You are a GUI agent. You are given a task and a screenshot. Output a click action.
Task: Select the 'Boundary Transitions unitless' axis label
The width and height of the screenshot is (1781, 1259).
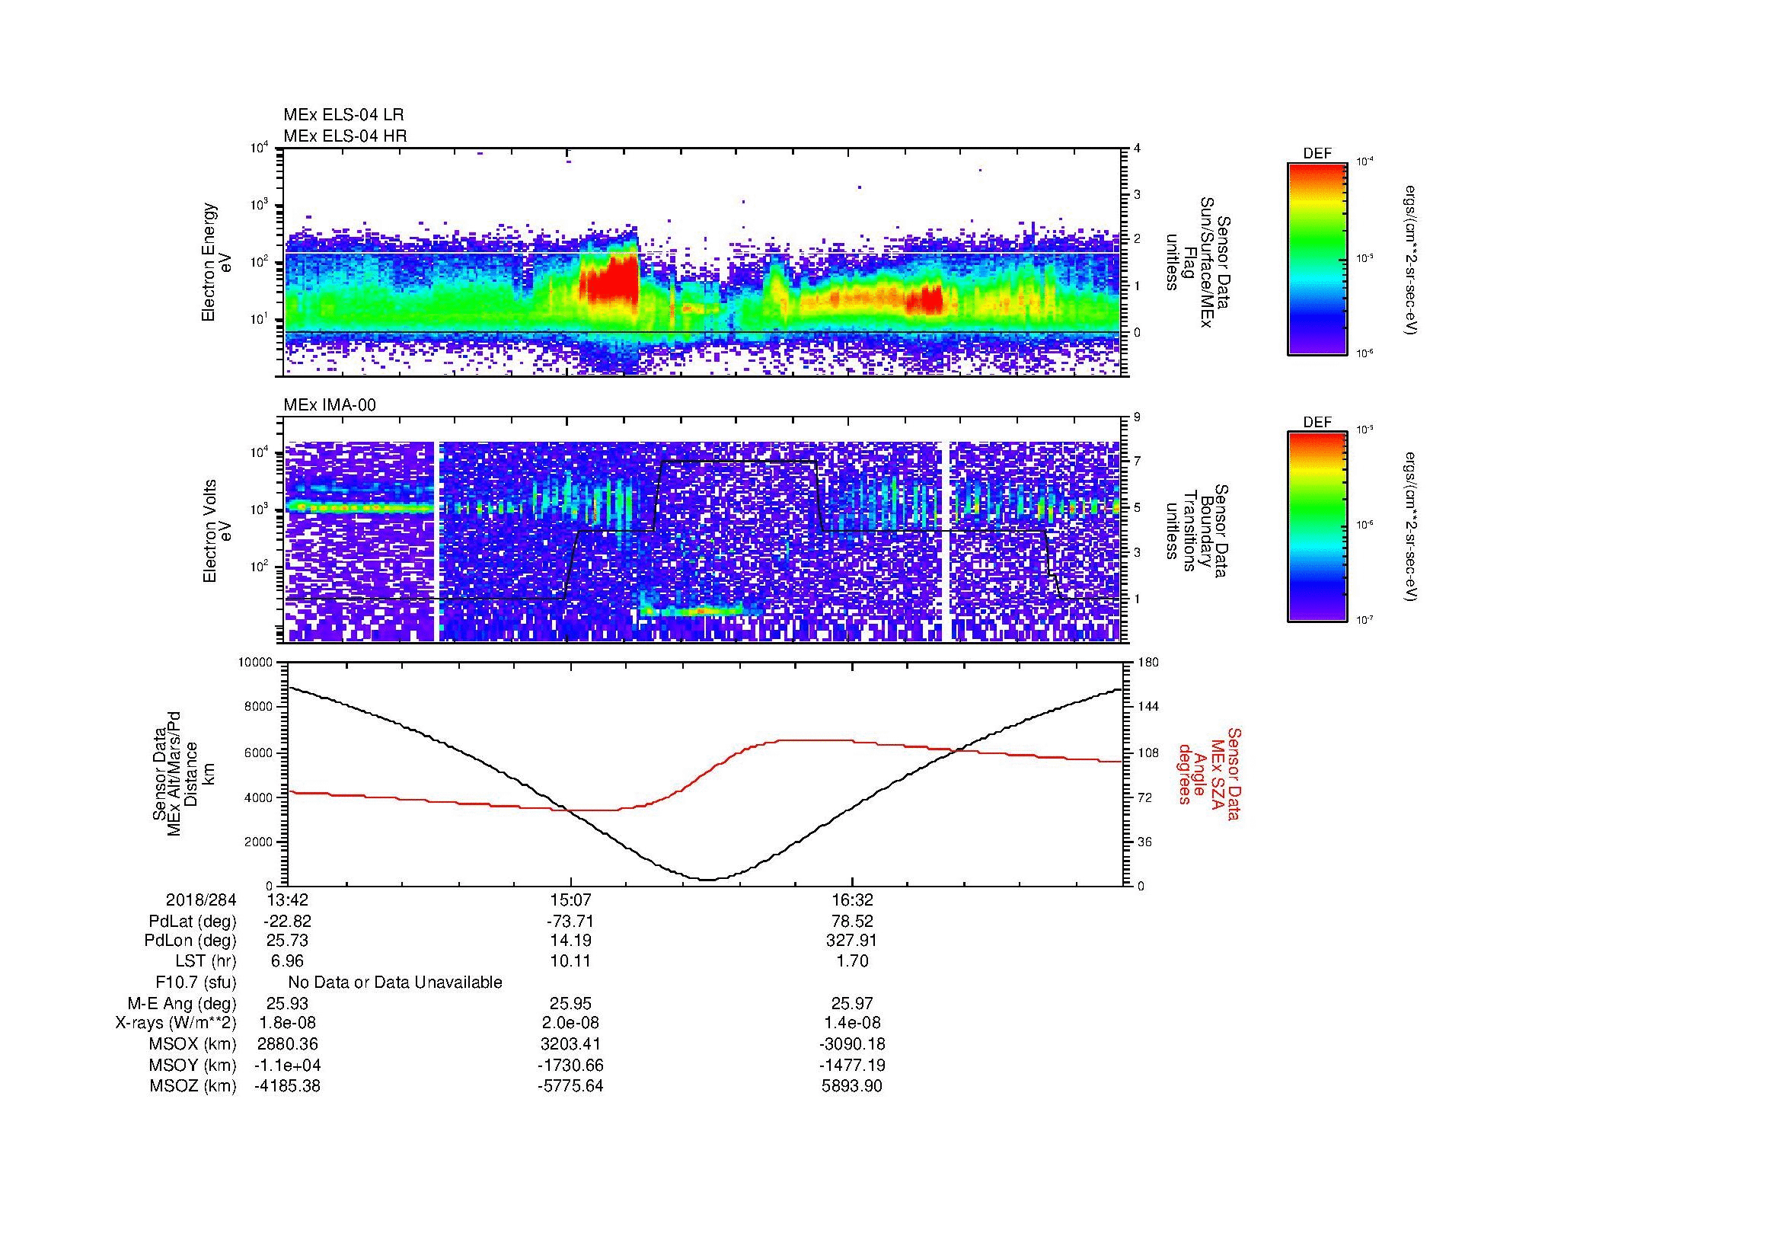coord(1195,531)
